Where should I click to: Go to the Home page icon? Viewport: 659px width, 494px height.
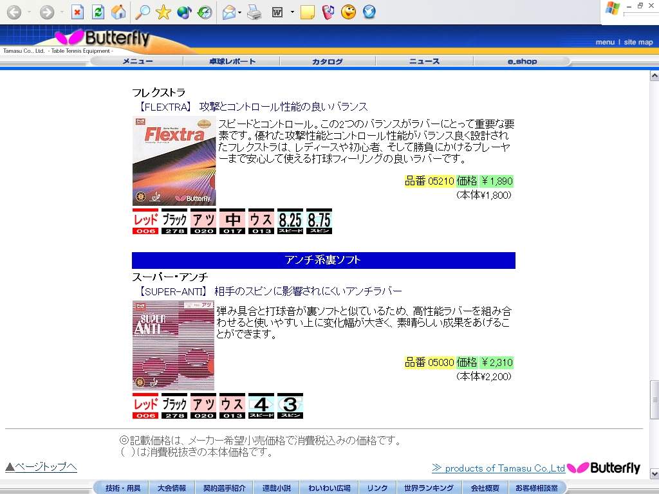[x=118, y=12]
